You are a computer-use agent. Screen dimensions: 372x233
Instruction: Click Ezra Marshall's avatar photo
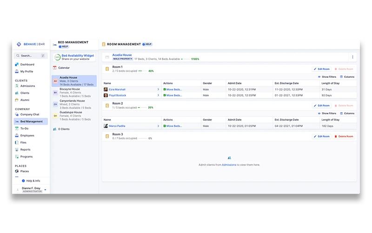click(106, 89)
